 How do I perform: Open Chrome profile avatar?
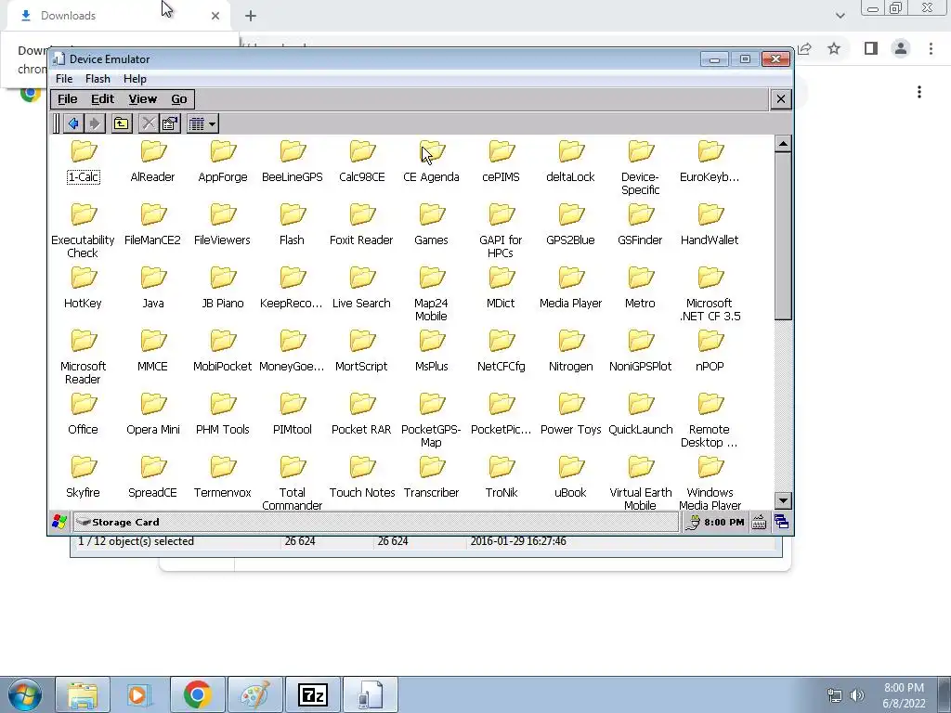tap(901, 48)
